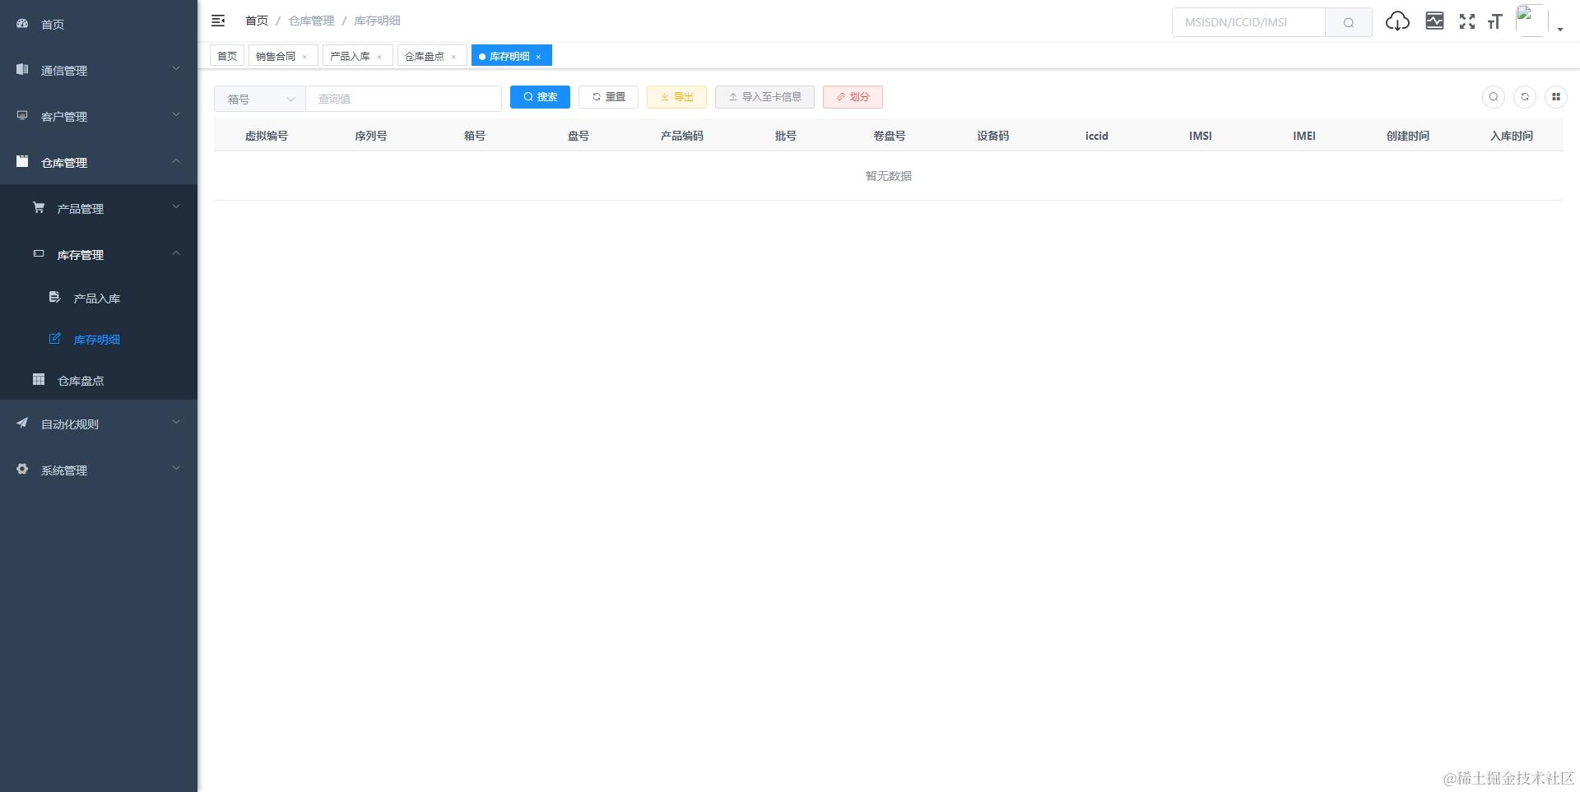The image size is (1580, 792).
Task: Click the 创建时间 column header
Action: [x=1407, y=136]
